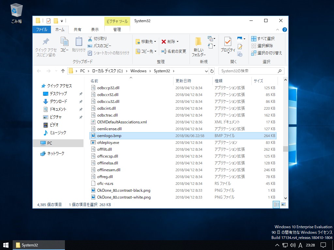The height and width of the screenshot is (250, 334).
Task: Click Windows in the breadcrumb path
Action: (139, 71)
